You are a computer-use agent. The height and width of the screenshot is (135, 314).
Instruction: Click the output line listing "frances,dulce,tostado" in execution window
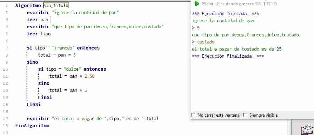(245, 35)
